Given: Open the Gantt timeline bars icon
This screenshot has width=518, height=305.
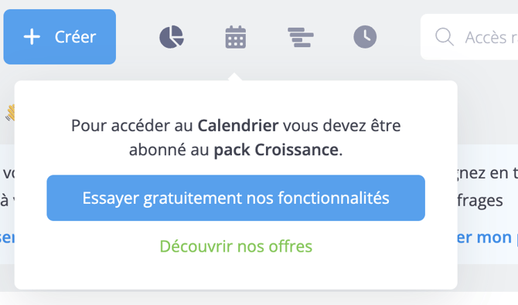Looking at the screenshot, I should (x=301, y=37).
